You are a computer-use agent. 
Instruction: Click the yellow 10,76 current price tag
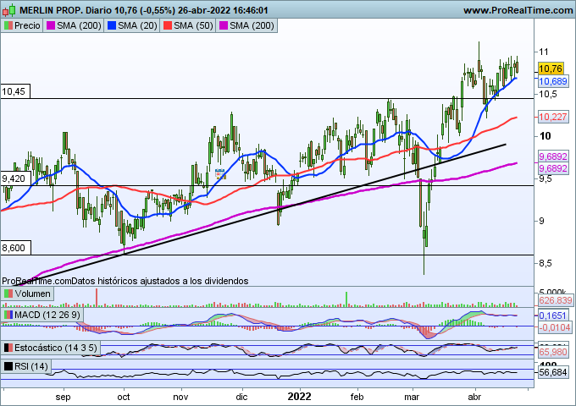click(x=551, y=69)
